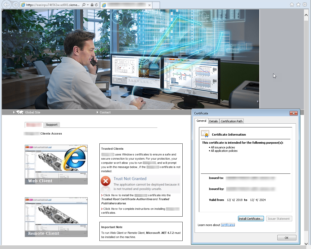Open the Global Site link

click(33, 112)
